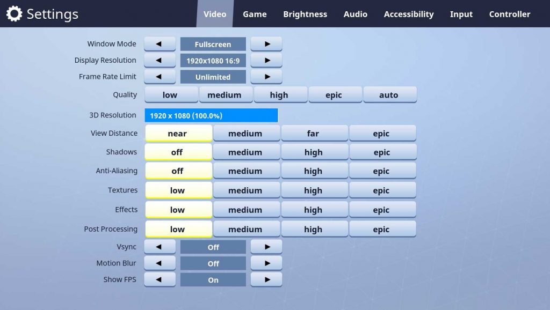Set Anti-Aliasing to medium
The height and width of the screenshot is (310, 550).
[x=247, y=171]
